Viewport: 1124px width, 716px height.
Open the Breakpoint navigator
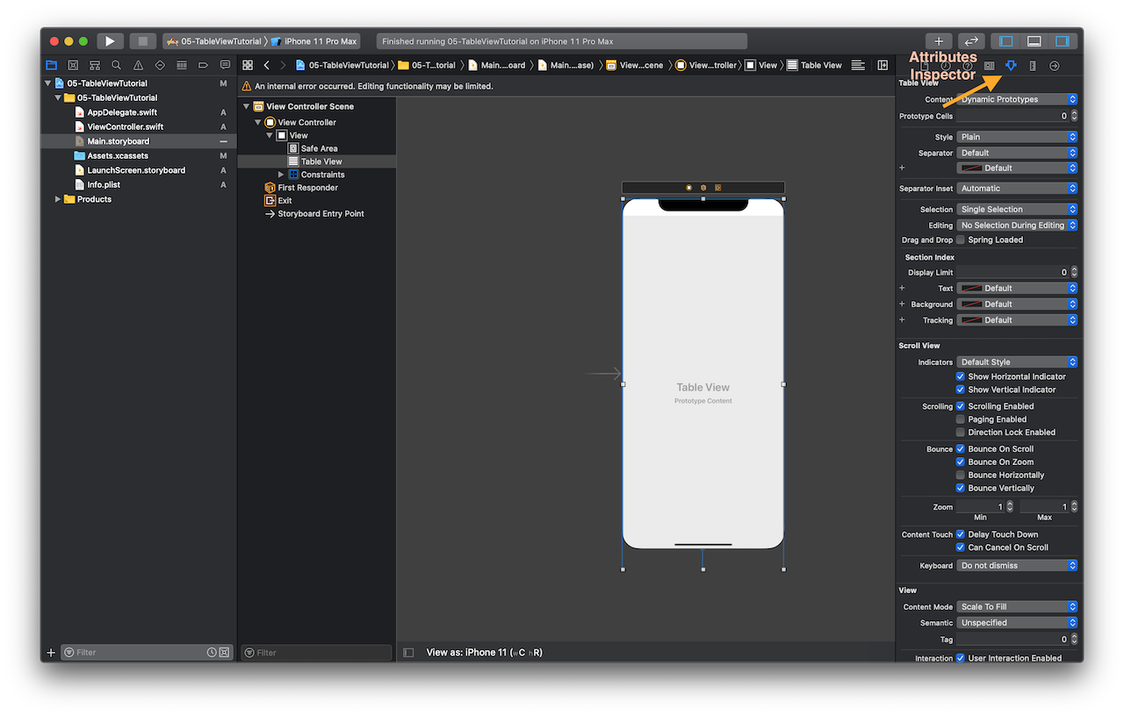tap(203, 65)
